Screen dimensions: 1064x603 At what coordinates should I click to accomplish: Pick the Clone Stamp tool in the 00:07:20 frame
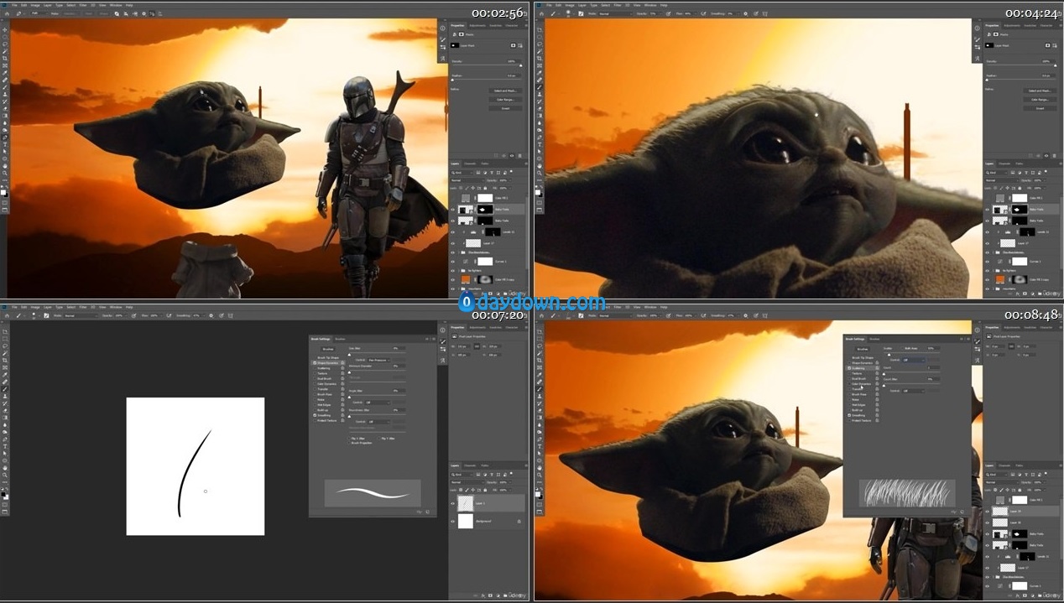pos(6,396)
